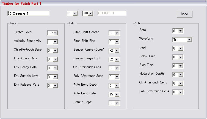Click the greyed CHURCH 1 text field
The width and height of the screenshot is (207, 119).
pos(112,13)
